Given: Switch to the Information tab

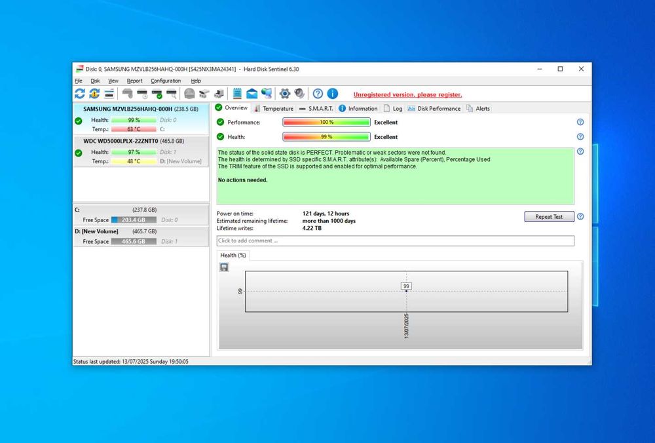Looking at the screenshot, I should coord(358,109).
